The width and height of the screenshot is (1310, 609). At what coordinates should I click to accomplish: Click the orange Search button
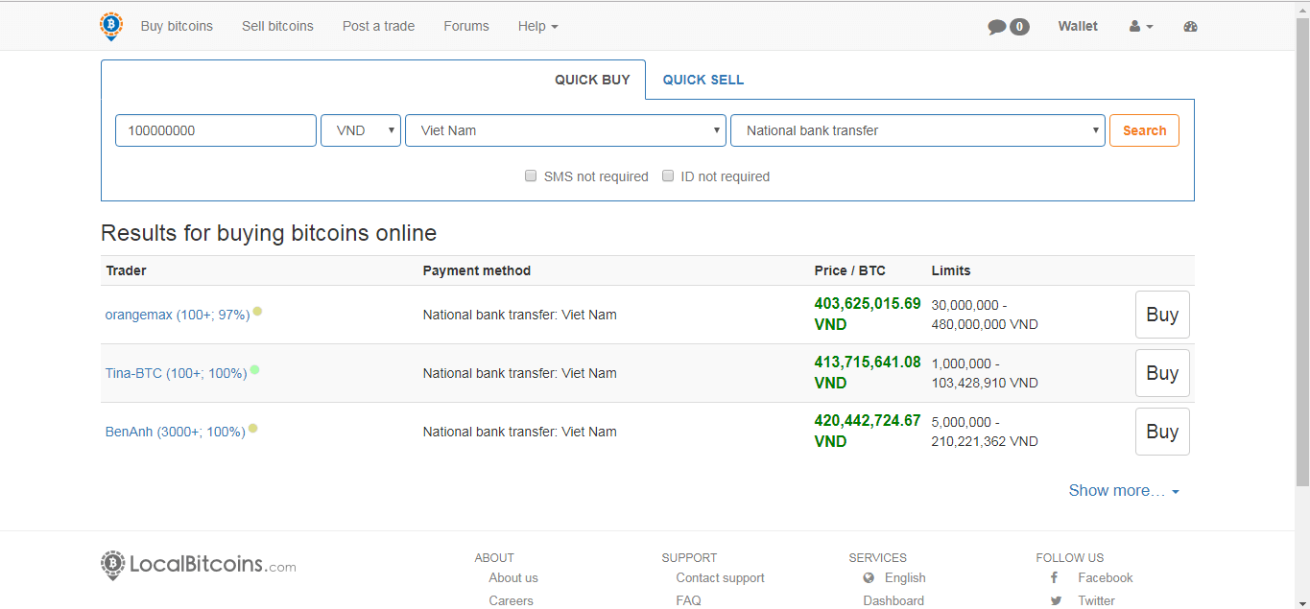1144,130
